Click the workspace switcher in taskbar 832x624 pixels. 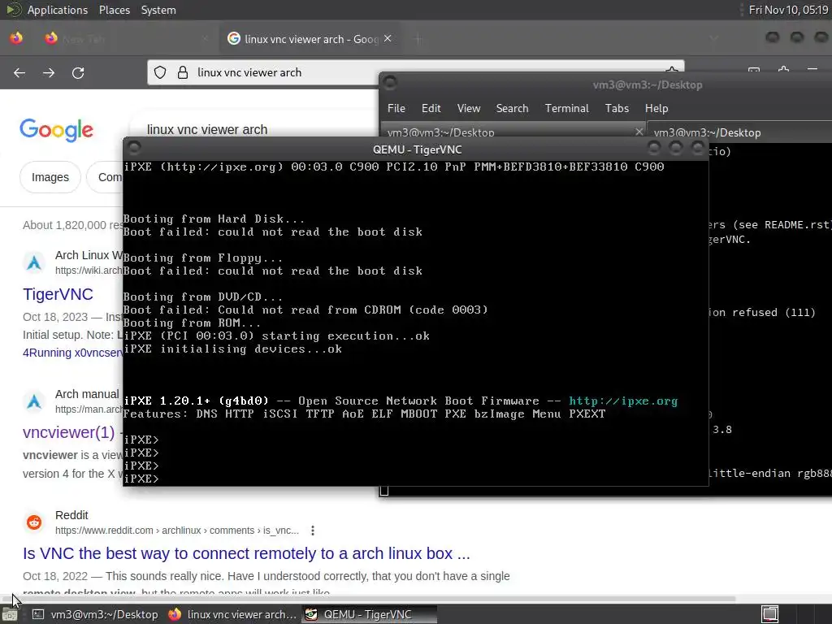point(770,614)
